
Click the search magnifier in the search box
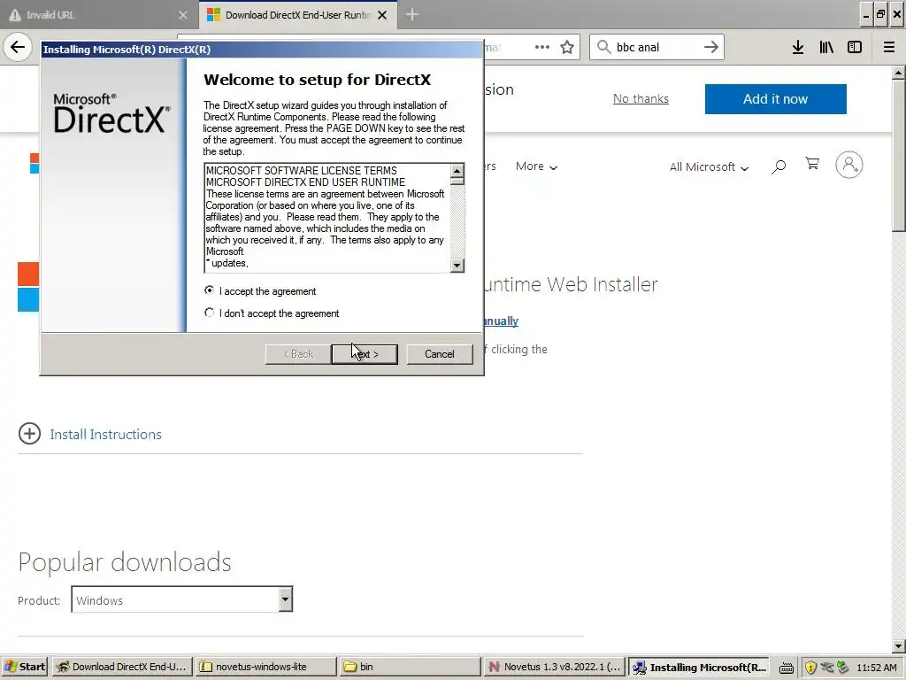click(x=603, y=47)
